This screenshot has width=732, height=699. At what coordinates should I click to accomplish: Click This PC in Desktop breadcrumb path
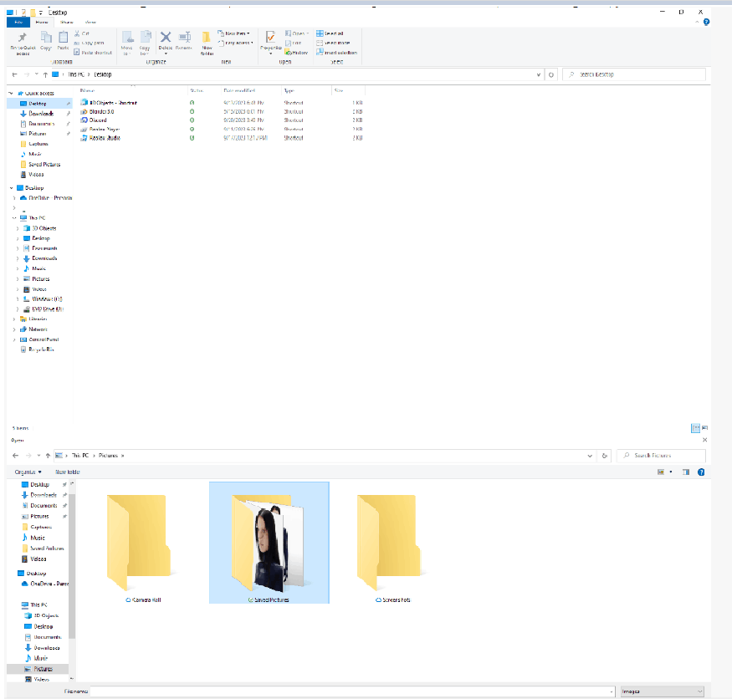point(76,74)
